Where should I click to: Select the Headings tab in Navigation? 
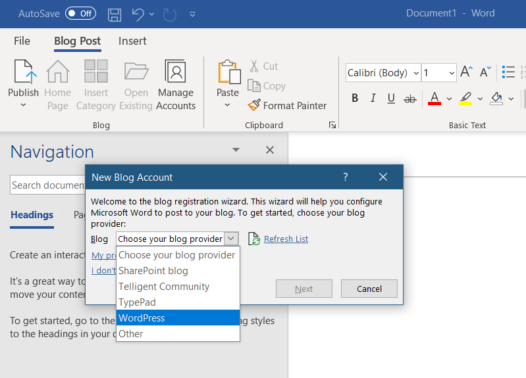tap(32, 215)
